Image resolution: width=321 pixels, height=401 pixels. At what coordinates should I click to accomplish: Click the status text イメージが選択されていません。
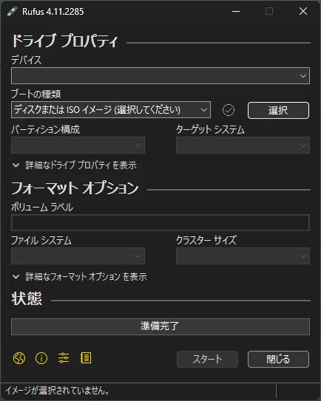tap(58, 391)
